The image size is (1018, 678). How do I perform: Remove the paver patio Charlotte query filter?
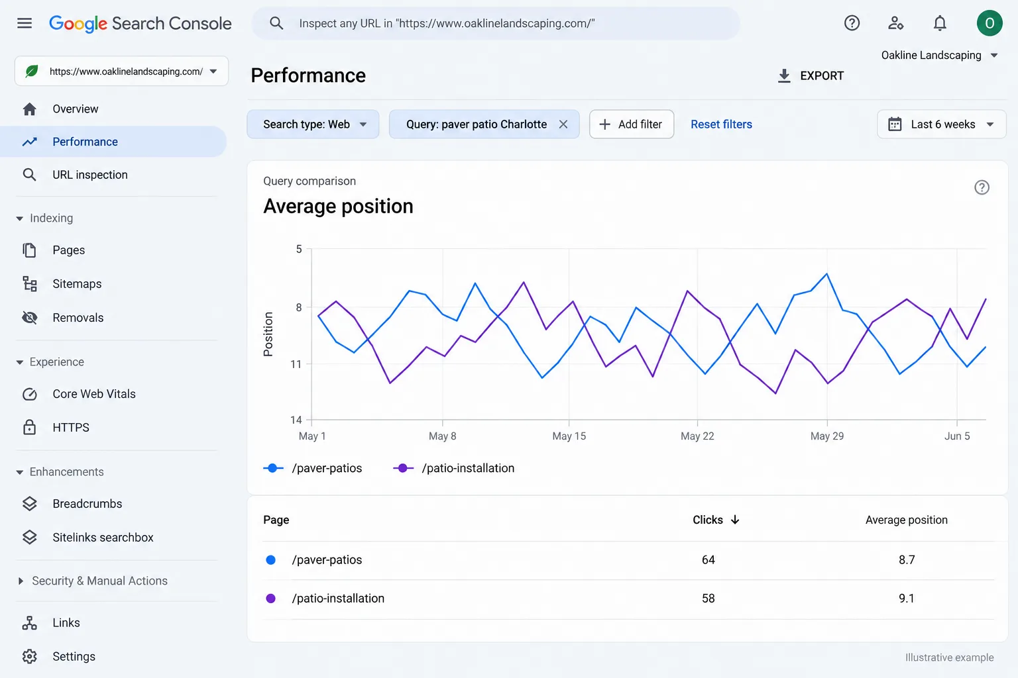click(563, 124)
